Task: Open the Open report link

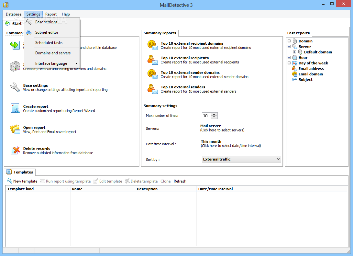Action: (34, 128)
